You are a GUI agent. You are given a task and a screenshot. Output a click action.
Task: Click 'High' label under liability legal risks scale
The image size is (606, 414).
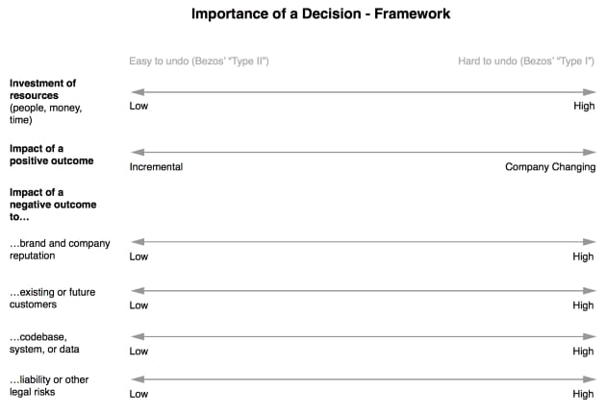coord(583,394)
